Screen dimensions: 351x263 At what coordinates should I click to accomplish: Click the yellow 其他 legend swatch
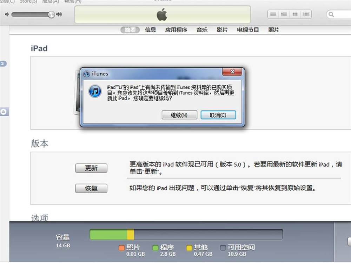tap(189, 248)
